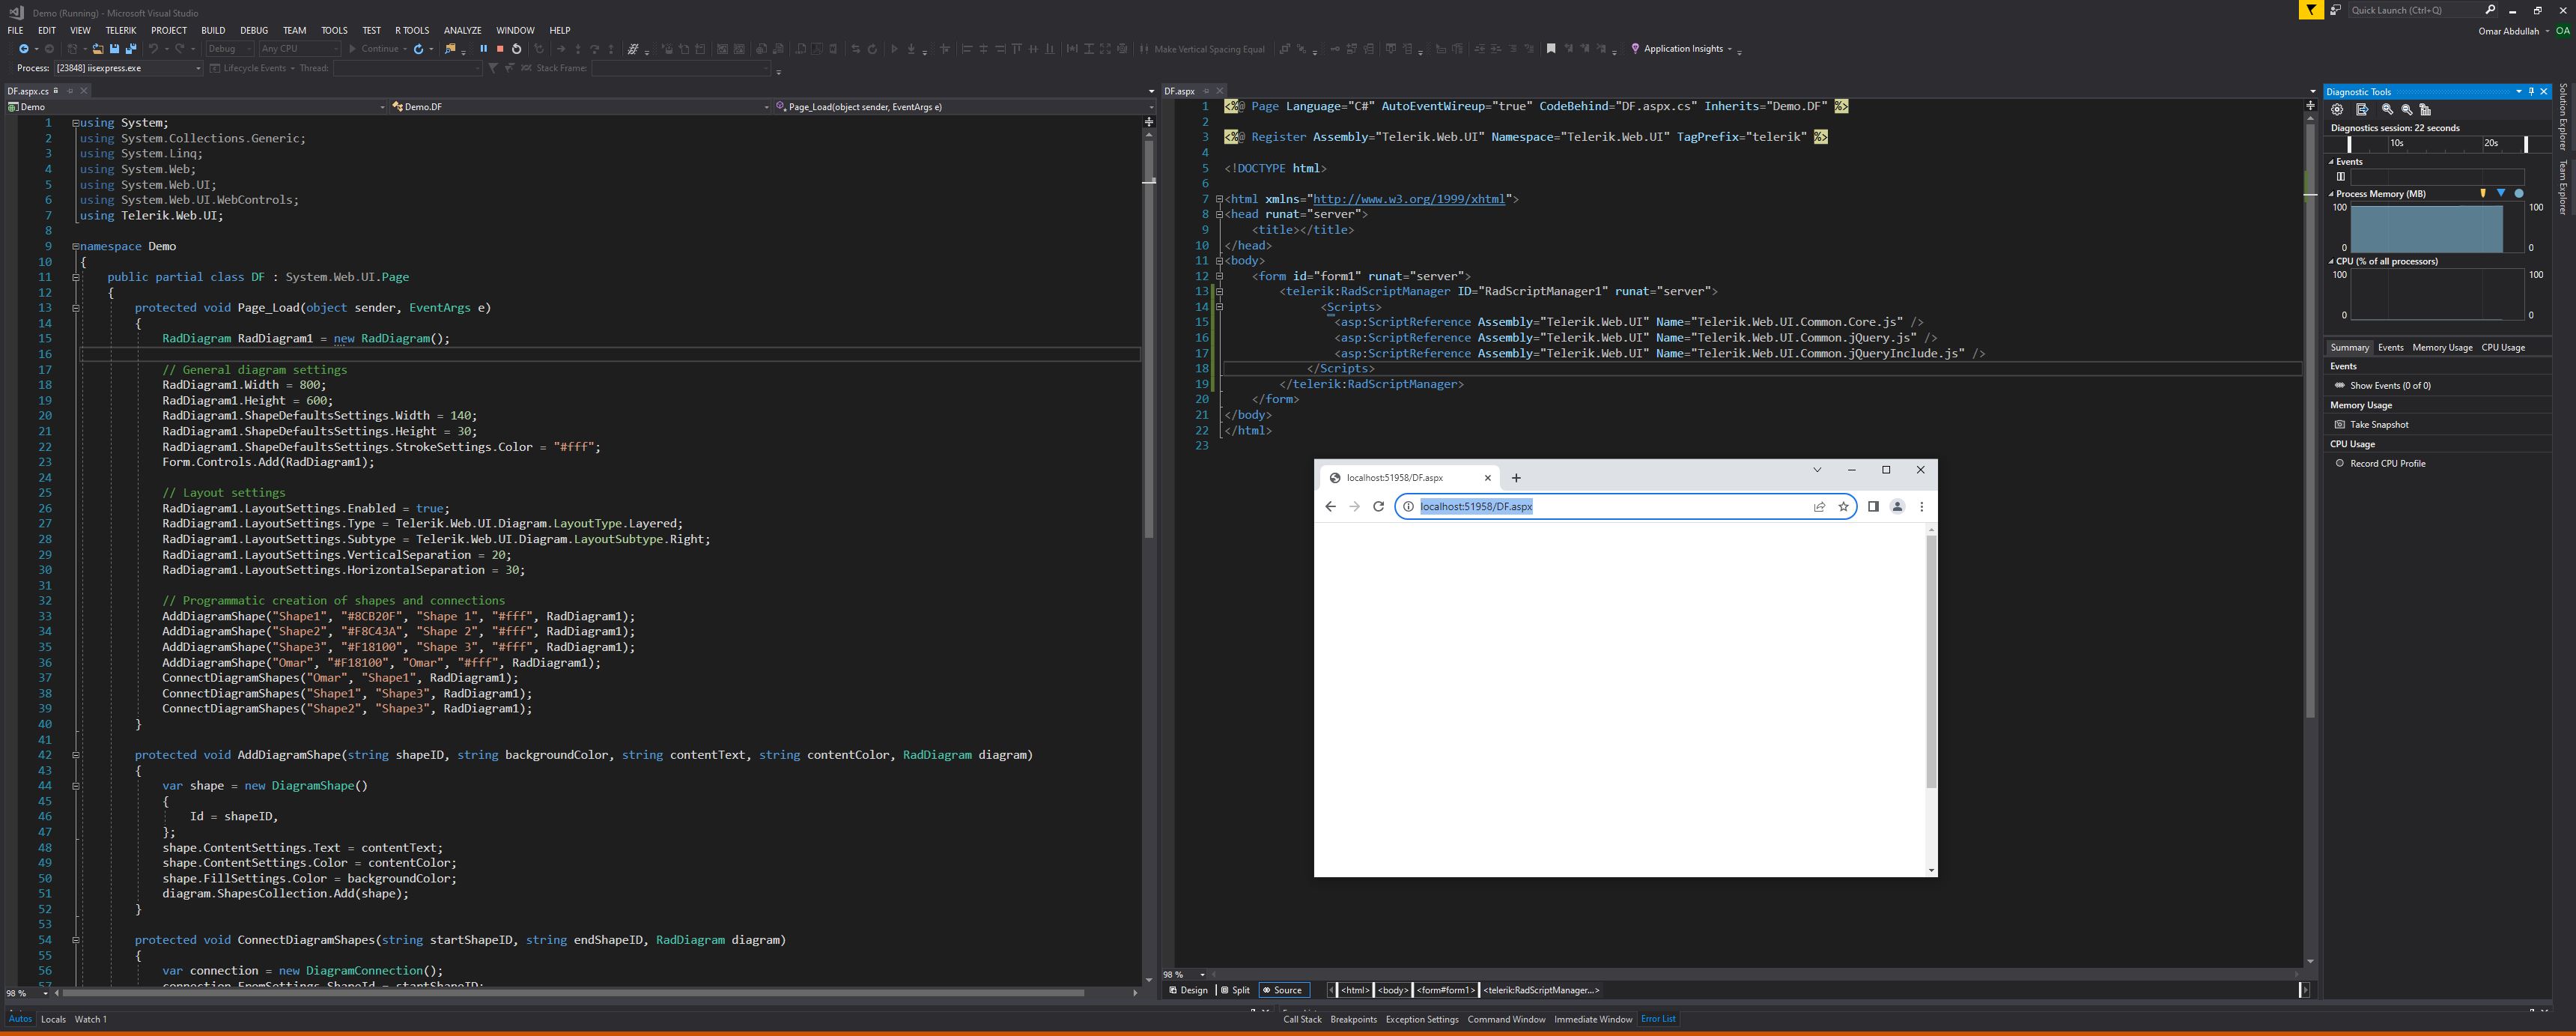Click the Restart debugging icon

[x=516, y=48]
